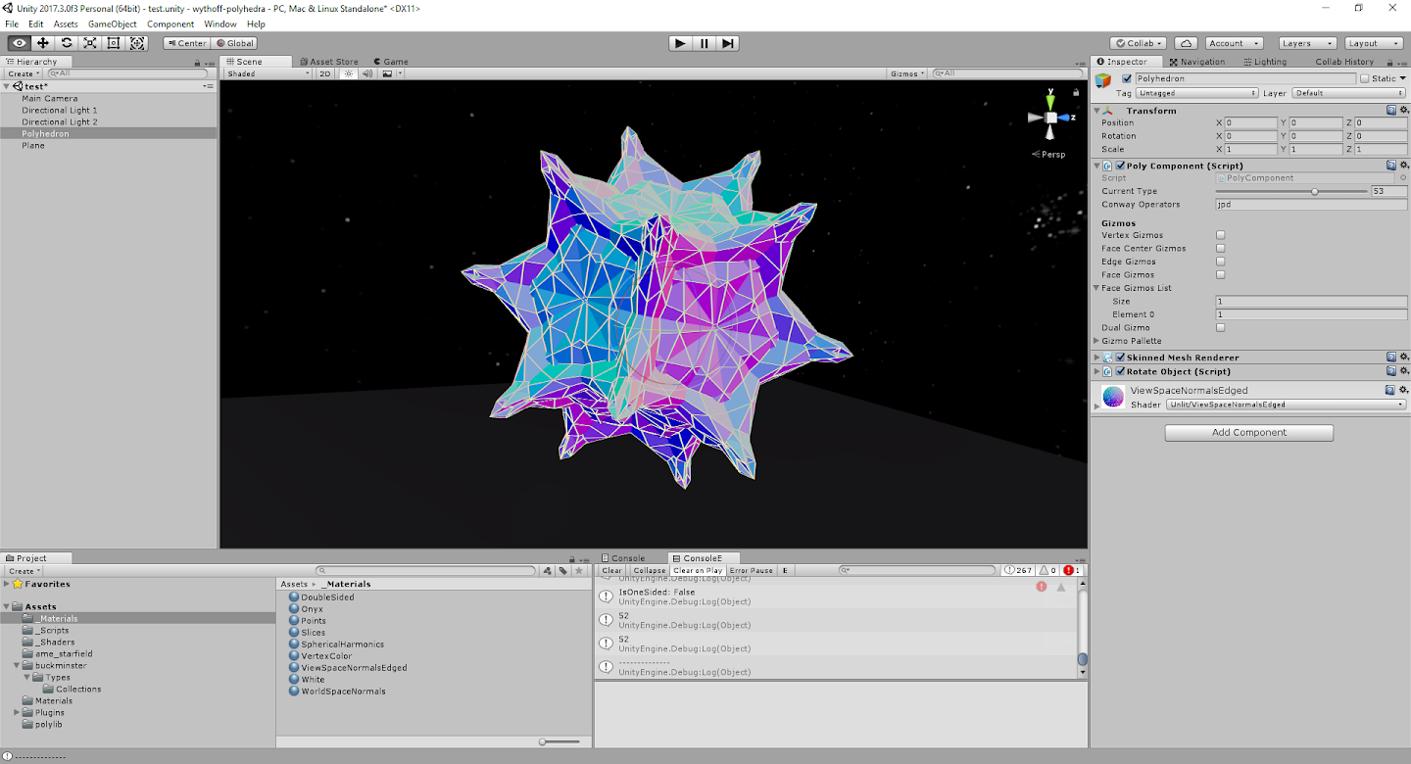Open the Cloud services icon
The width and height of the screenshot is (1411, 764).
click(x=1186, y=43)
